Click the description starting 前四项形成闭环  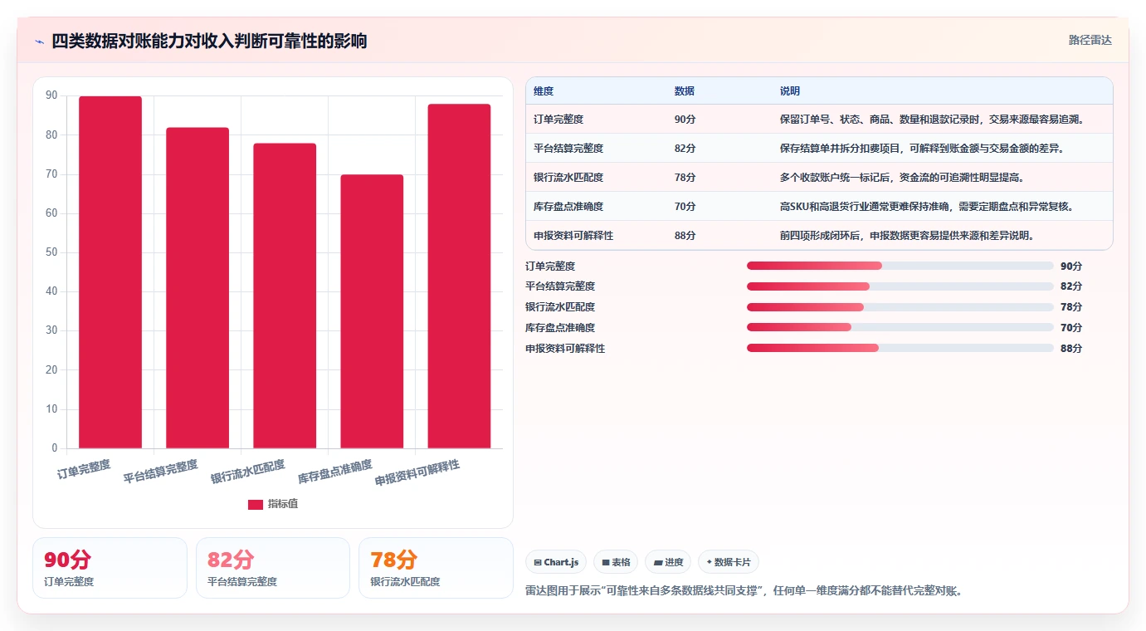(908, 236)
